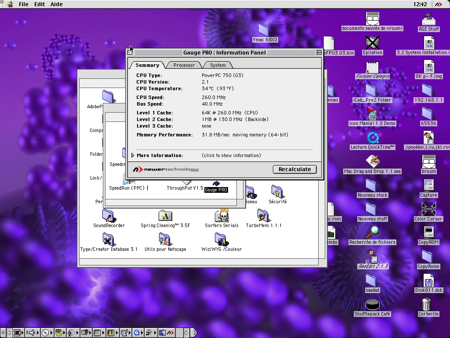Select the CopyROM application icon
Image resolution: width=450 pixels, height=338 pixels.
(x=428, y=232)
